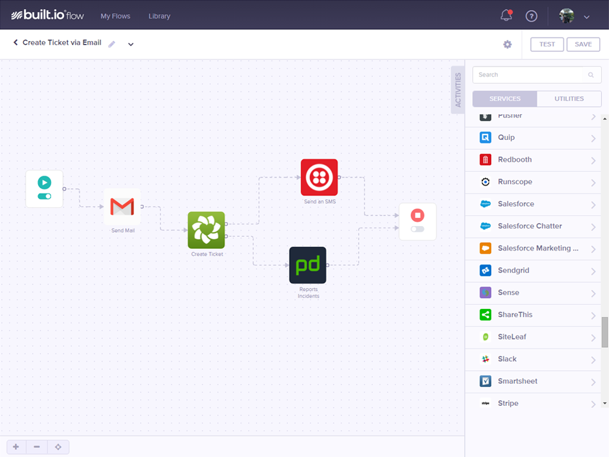Open flow settings gear icon
Image resolution: width=609 pixels, height=457 pixels.
tap(507, 45)
